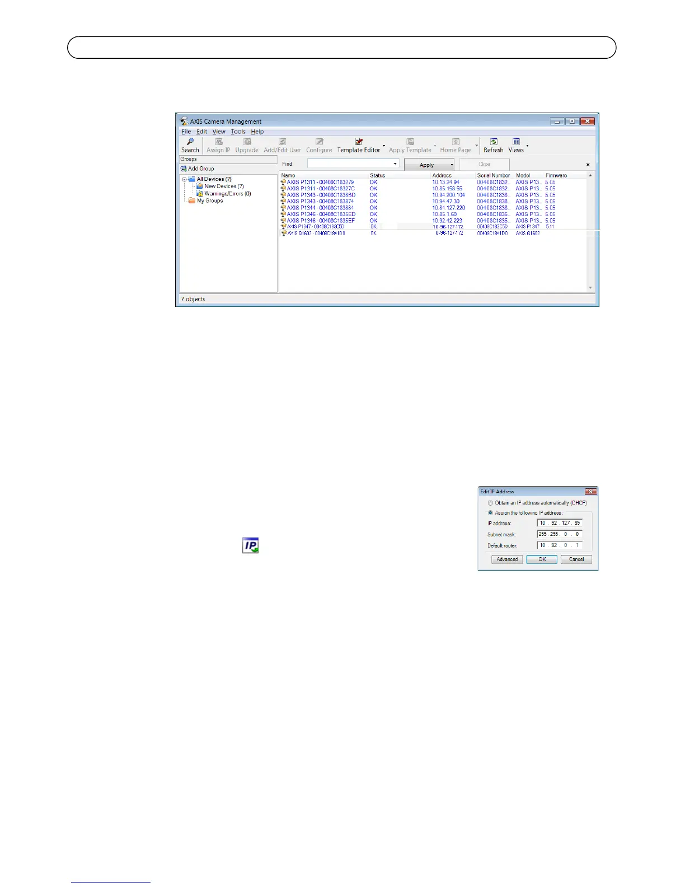Screen dimensions: 685x887
Task: Click address 10.13.24.94 in device list
Action: pos(445,182)
